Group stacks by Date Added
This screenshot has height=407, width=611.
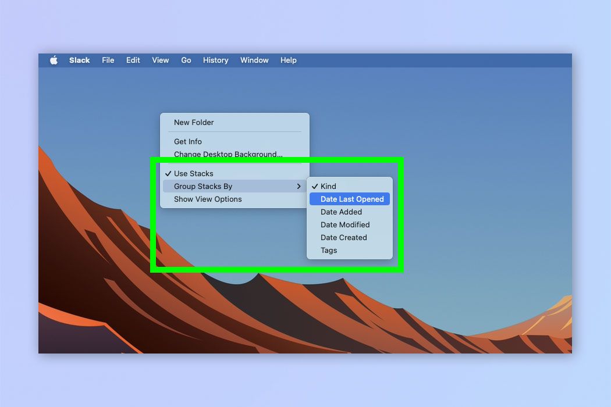coord(340,212)
